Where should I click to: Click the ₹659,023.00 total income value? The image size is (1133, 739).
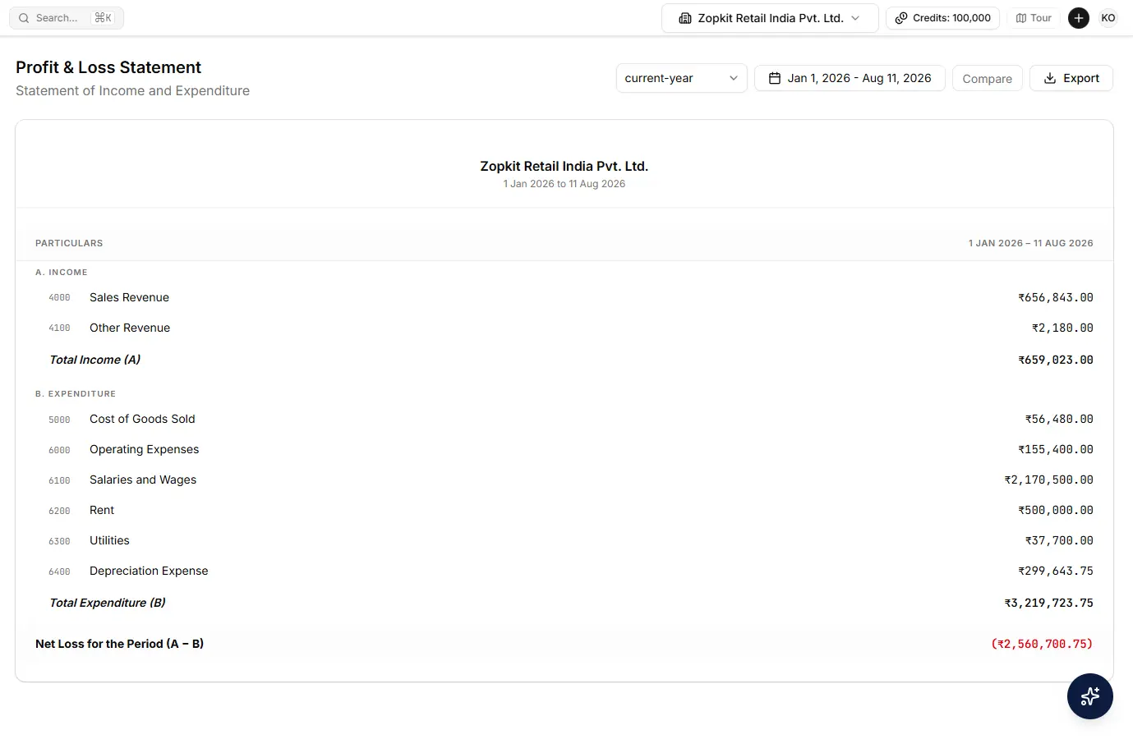click(1056, 360)
